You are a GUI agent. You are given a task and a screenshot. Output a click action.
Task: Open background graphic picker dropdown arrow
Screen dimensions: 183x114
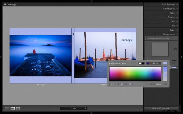pyautogui.click(x=175, y=49)
